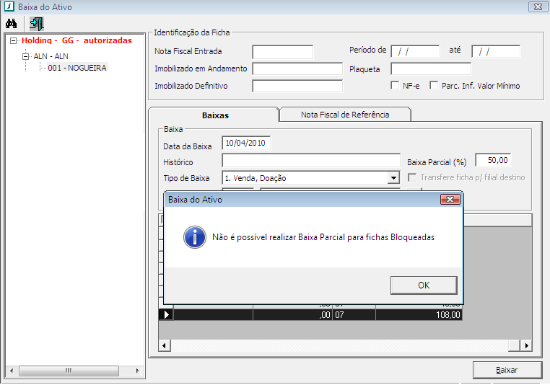Click the blue information icon in dialog

[195, 237]
